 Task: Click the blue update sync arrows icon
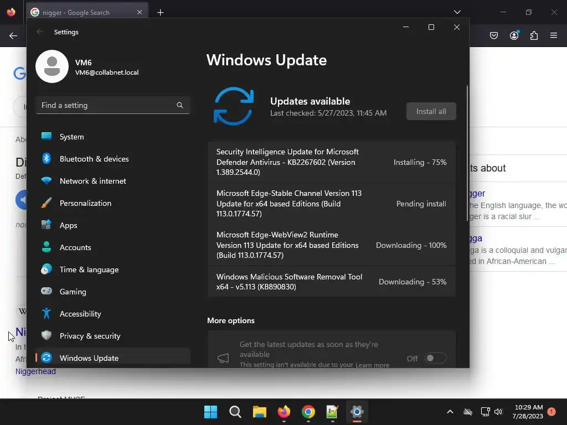(234, 106)
